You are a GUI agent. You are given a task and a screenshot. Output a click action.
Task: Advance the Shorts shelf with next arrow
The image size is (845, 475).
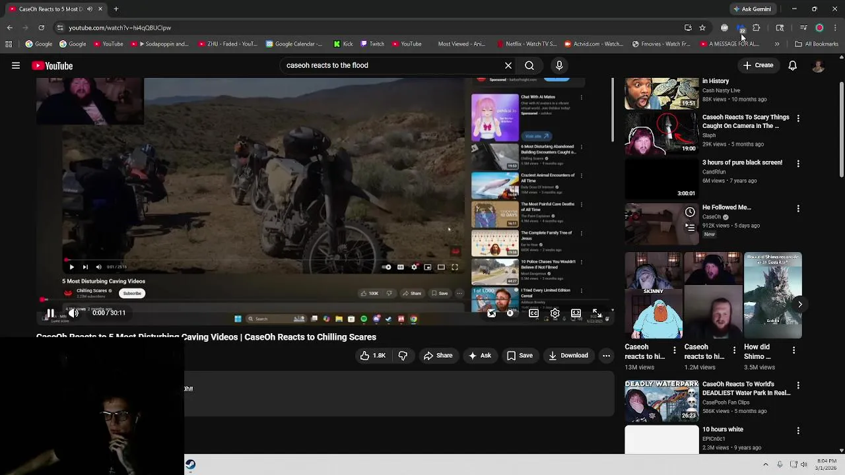tap(799, 304)
